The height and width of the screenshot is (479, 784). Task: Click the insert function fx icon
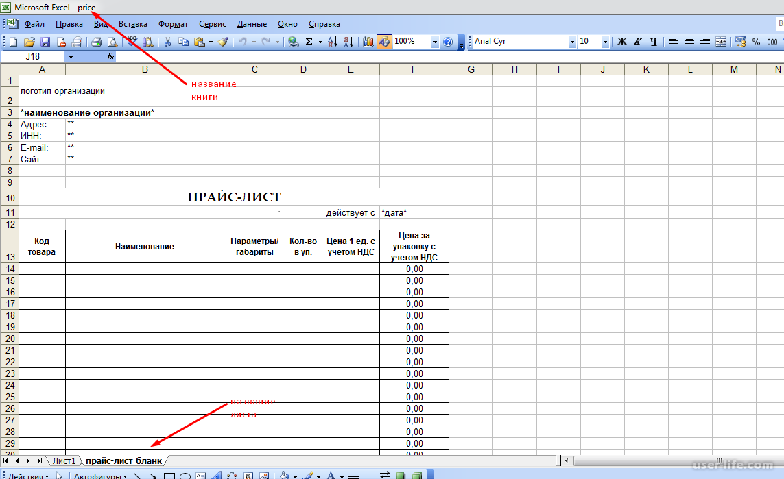[110, 57]
